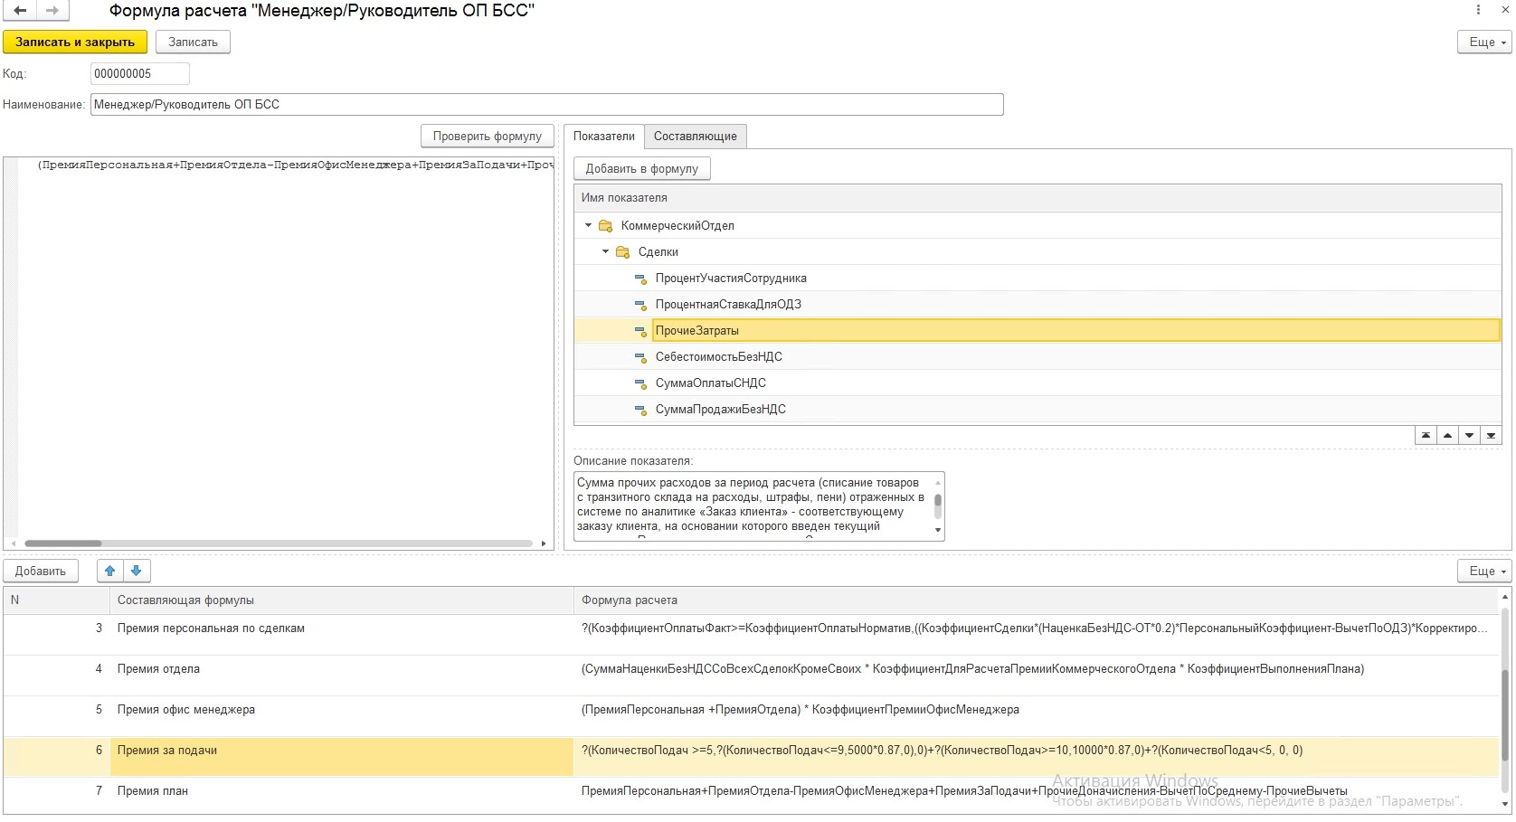Viewport: 1516px width, 822px height.
Task: Collapse the КоммерческийОтдел folder
Action: tap(588, 225)
